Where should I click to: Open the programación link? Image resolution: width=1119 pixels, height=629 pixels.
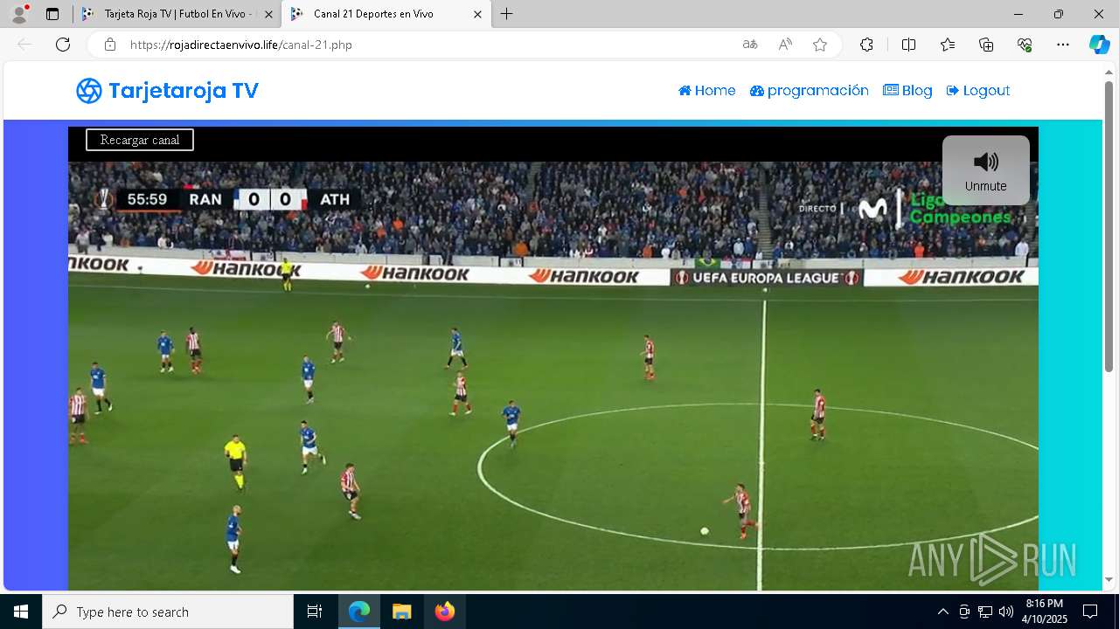[x=810, y=91]
